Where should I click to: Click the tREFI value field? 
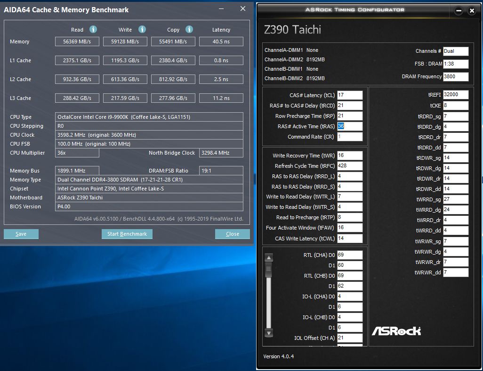[456, 95]
